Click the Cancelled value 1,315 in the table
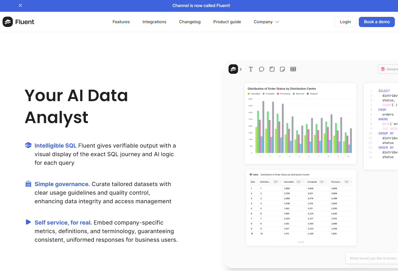The width and height of the screenshot is (398, 271). [x=287, y=234]
